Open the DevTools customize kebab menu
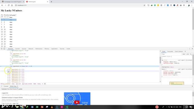Image resolution: width=194 pixels, height=109 pixels. click(x=189, y=49)
